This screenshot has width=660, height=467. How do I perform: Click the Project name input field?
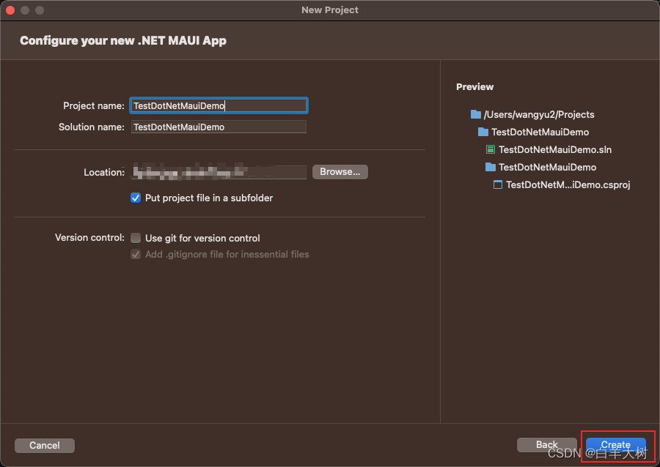coord(218,105)
